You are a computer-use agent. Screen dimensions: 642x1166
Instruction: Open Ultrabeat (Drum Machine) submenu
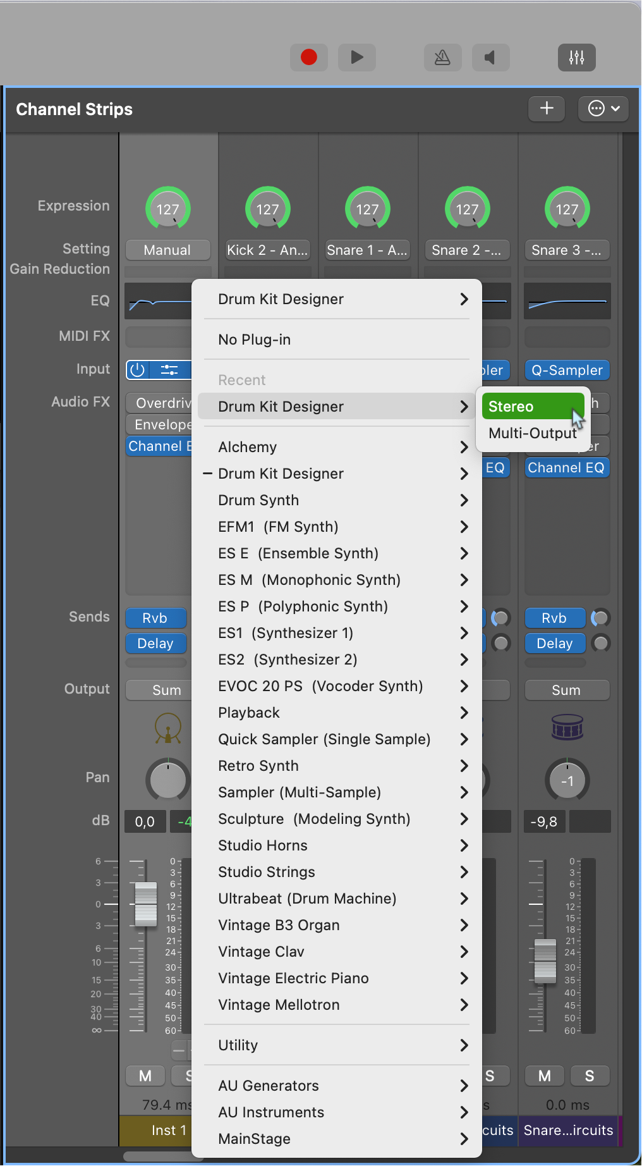[x=337, y=899]
